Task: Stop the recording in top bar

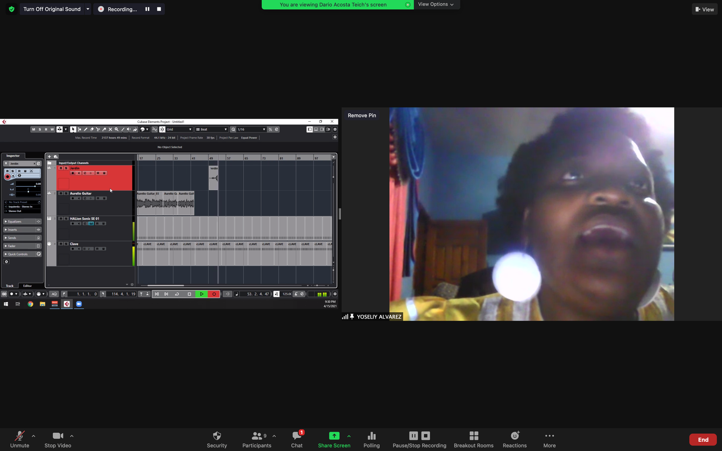Action: click(x=159, y=9)
